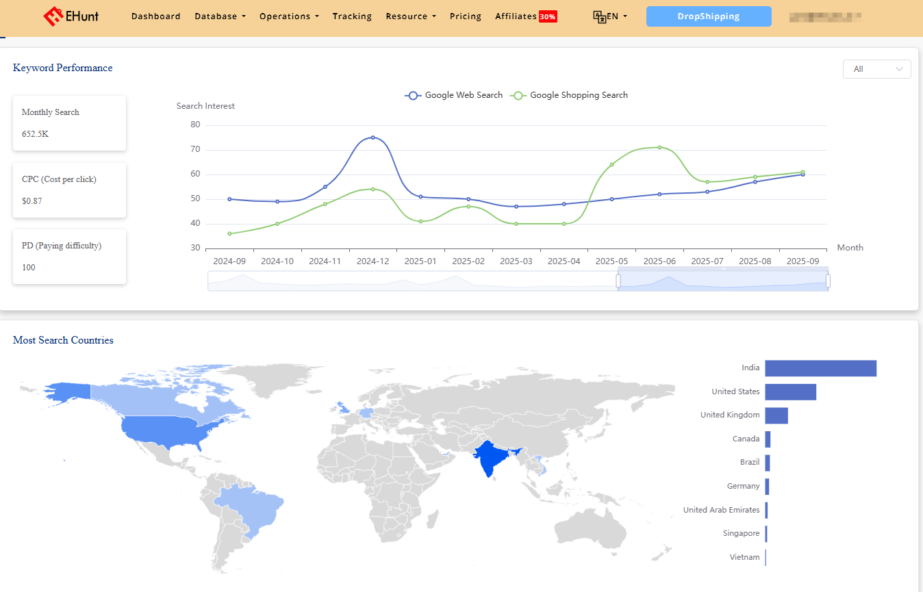The image size is (923, 592).
Task: Click the PD (Paying difficulty) card
Action: tap(69, 257)
